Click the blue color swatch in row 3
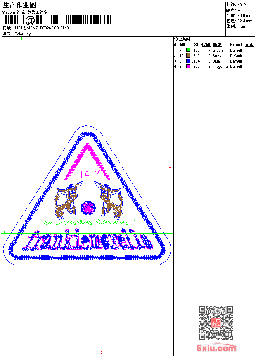Screen dimensions: 256x356 pos(188,61)
